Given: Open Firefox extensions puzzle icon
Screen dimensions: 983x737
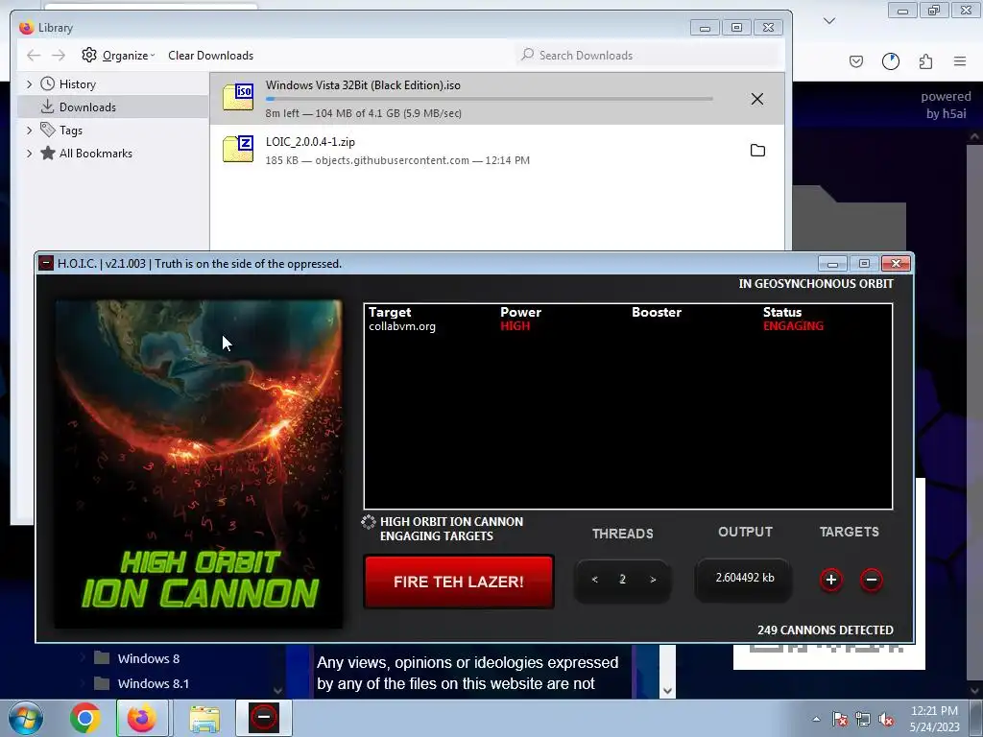Looking at the screenshot, I should pyautogui.click(x=926, y=61).
